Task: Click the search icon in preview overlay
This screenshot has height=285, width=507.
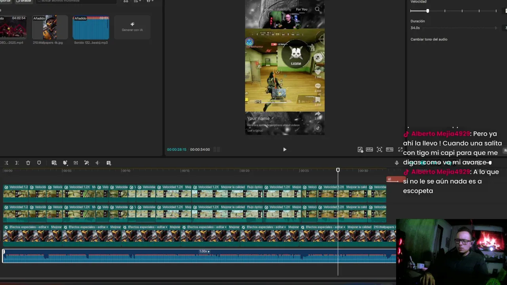Action: point(317,9)
